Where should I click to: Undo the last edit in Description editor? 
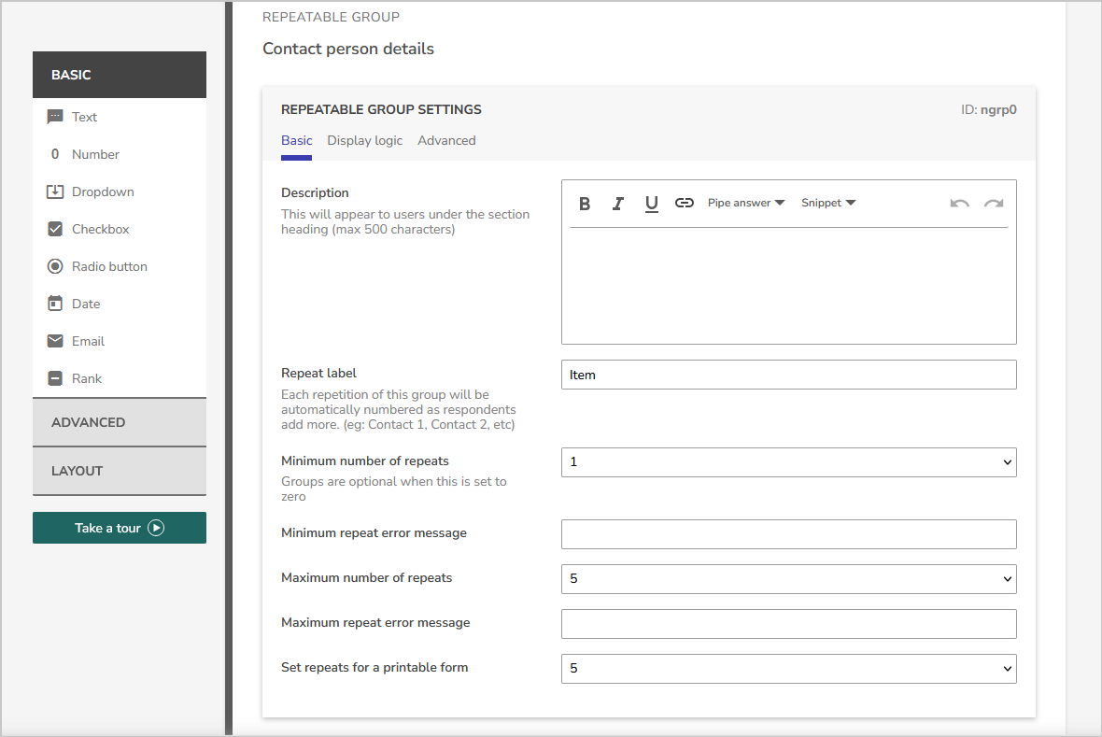pyautogui.click(x=959, y=204)
